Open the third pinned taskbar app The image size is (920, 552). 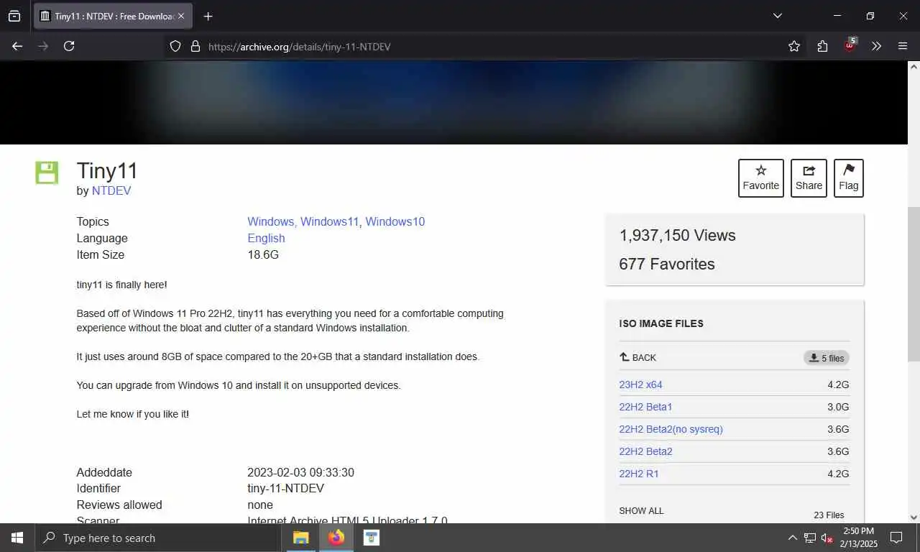click(x=371, y=538)
